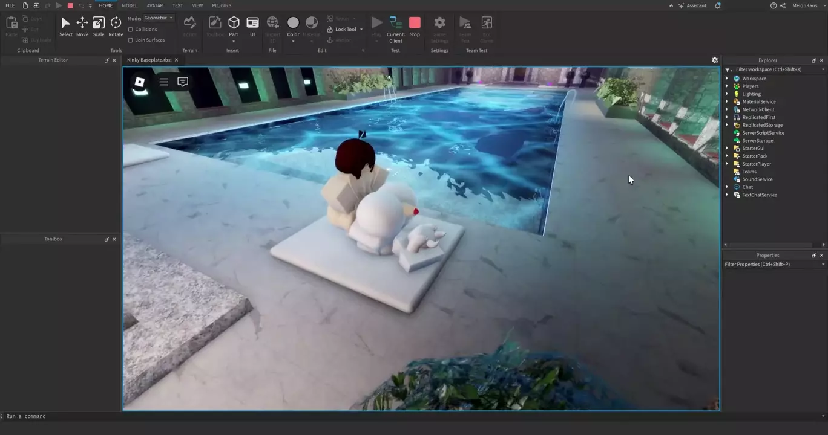Click the Color swatch tool
The image size is (828, 435).
click(x=293, y=24)
